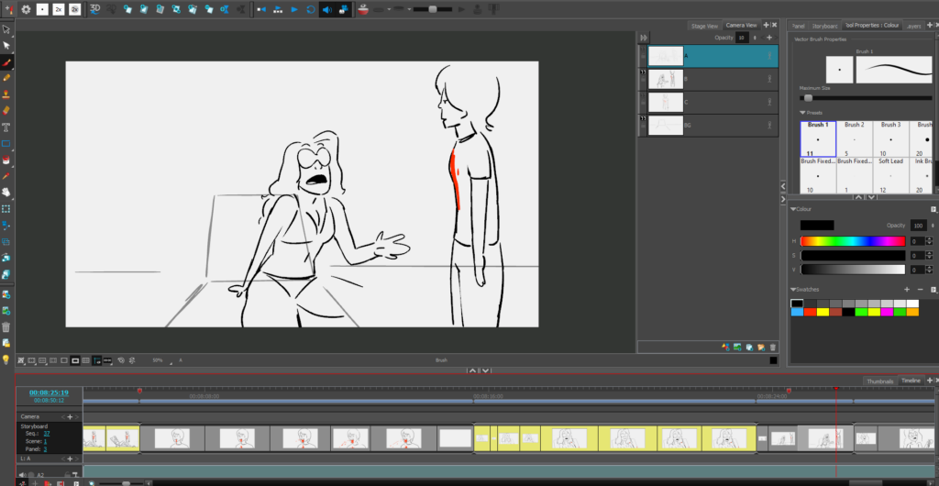Click the trash delete icon in left toolbar
Viewport: 939px width, 486px height.
click(x=6, y=326)
